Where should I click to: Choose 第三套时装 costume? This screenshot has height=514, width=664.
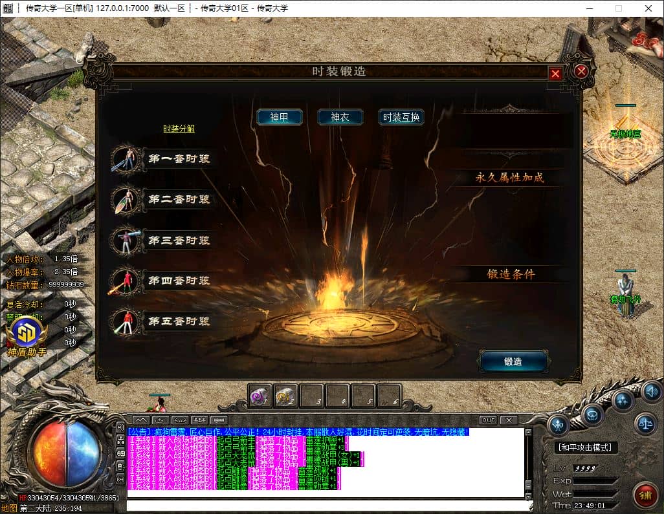tap(179, 241)
